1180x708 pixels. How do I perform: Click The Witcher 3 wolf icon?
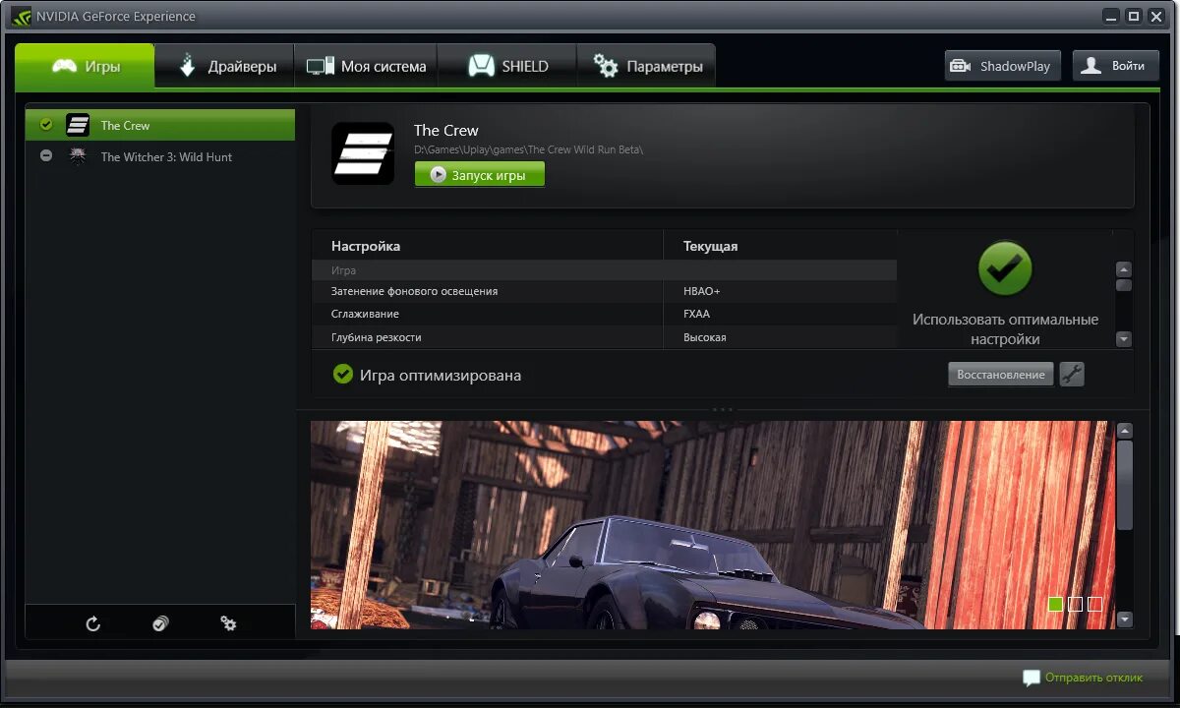[78, 156]
